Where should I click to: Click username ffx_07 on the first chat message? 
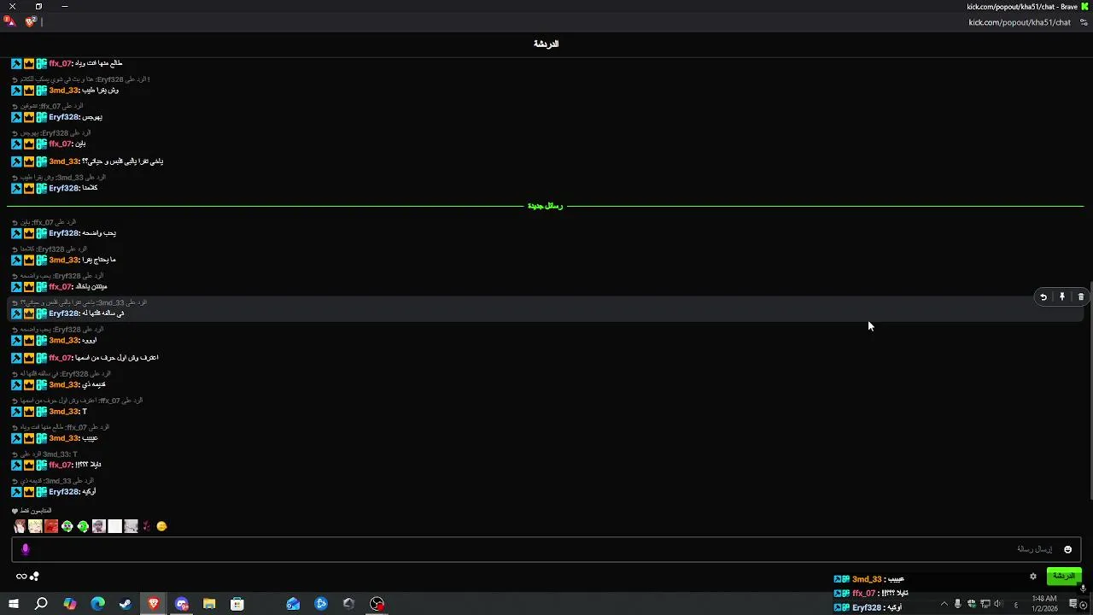tap(60, 64)
